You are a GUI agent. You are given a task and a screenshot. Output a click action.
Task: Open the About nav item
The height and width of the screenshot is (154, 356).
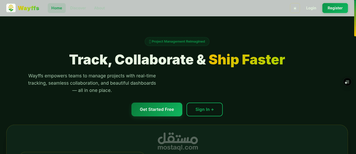tap(99, 8)
